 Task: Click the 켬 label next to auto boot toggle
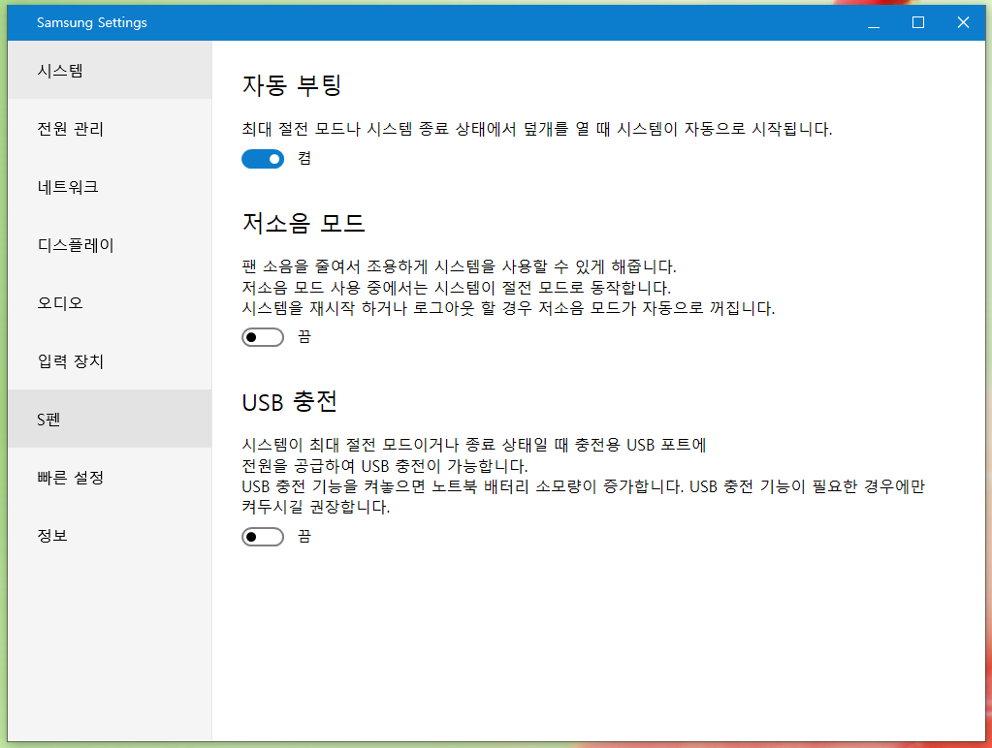(x=304, y=158)
